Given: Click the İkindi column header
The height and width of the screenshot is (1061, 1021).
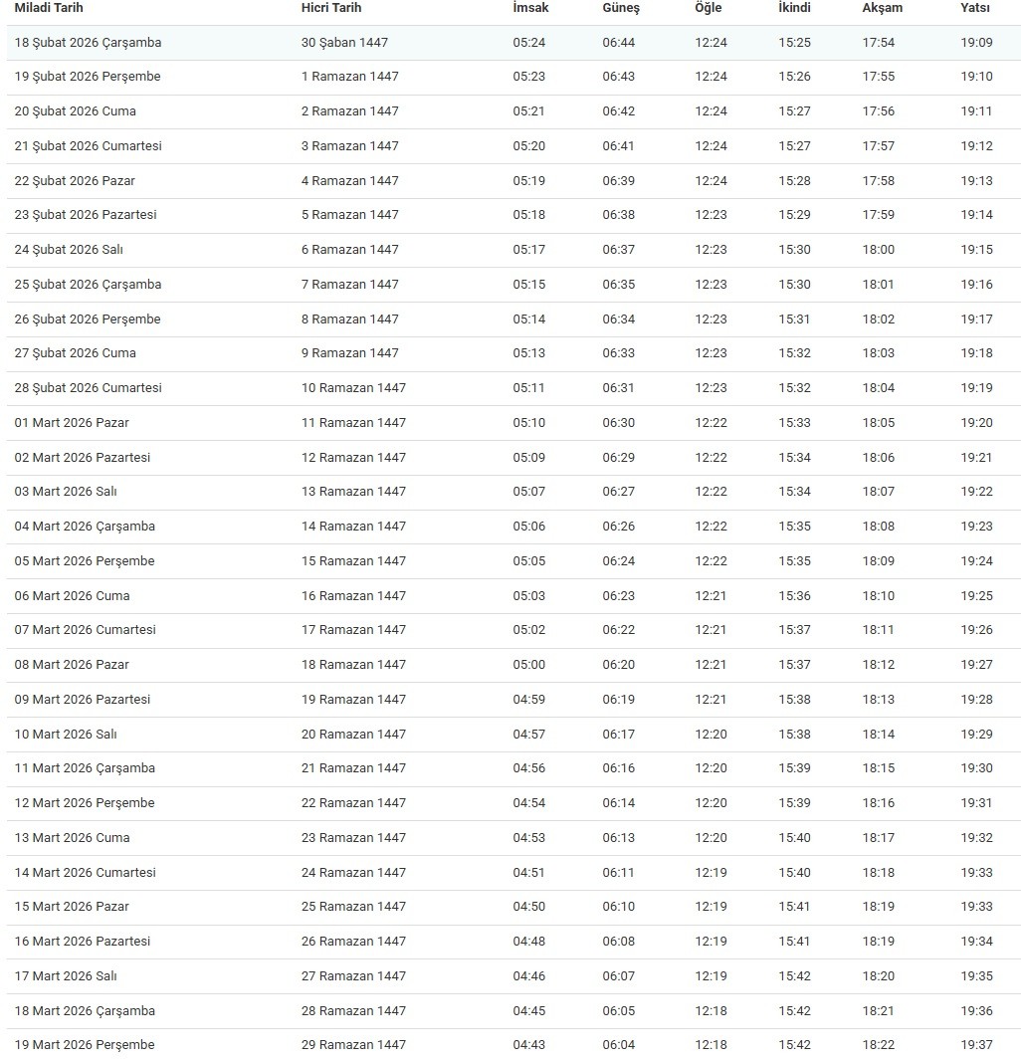Looking at the screenshot, I should [794, 8].
